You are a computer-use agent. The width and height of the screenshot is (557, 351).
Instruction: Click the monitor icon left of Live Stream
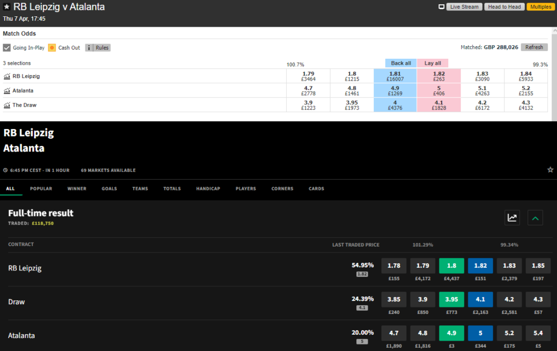(x=441, y=7)
